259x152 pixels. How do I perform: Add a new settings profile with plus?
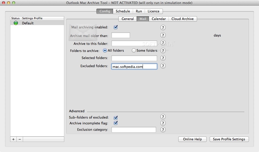pos(13,139)
